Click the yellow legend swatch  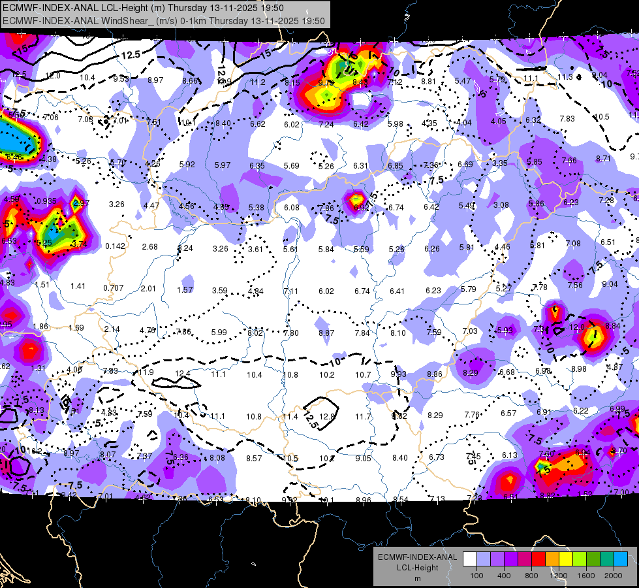[566, 559]
